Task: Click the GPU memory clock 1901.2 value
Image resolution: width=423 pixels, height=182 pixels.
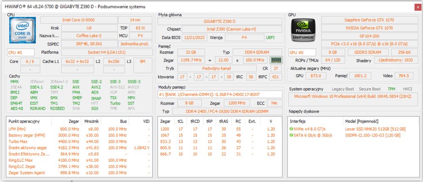Action: [x=360, y=76]
